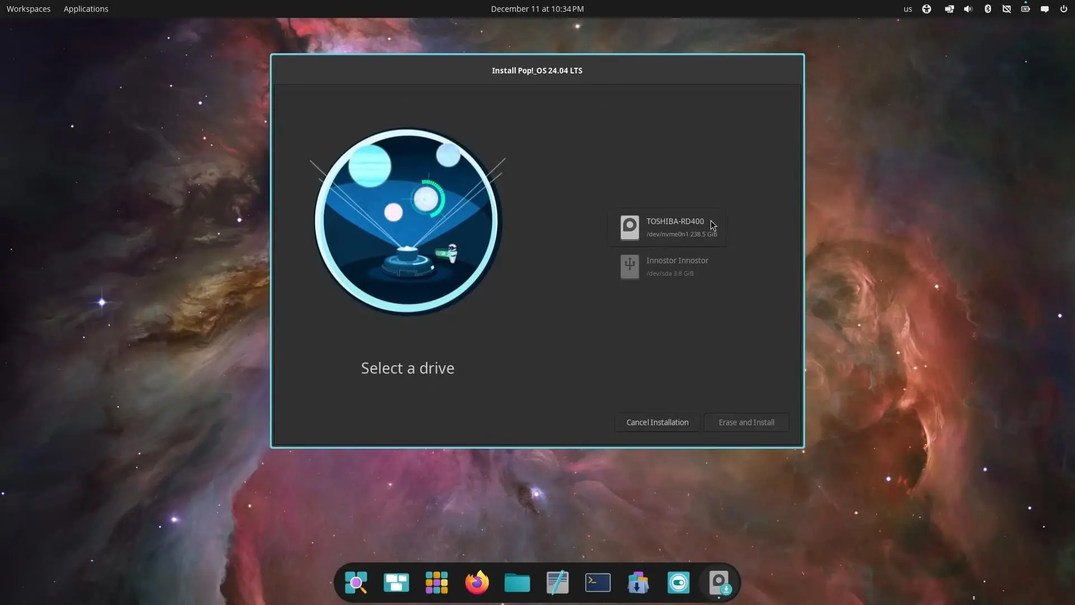
Task: Open the accessibility tray menu
Action: pos(927,9)
